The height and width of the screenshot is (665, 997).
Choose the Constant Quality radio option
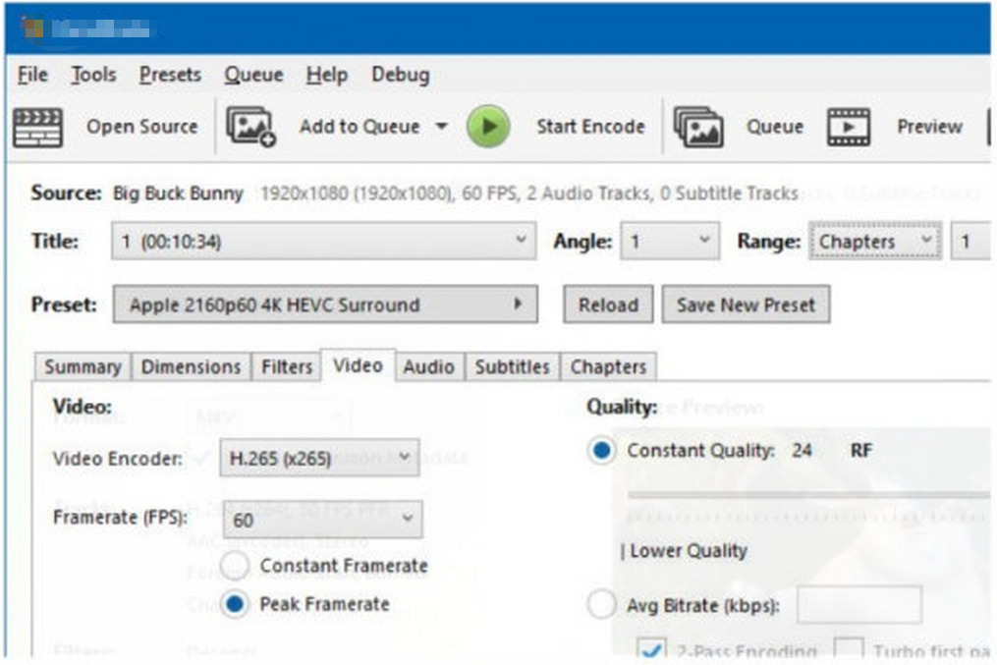(x=601, y=451)
